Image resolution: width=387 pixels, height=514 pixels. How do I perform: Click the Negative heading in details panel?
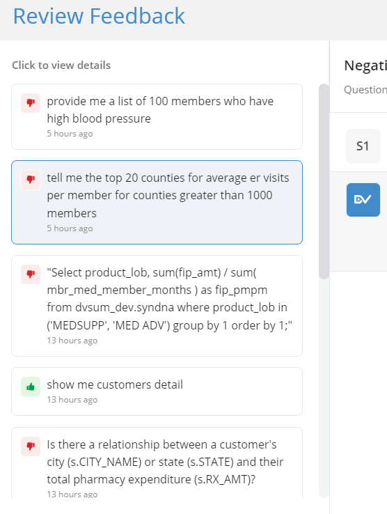coord(365,65)
